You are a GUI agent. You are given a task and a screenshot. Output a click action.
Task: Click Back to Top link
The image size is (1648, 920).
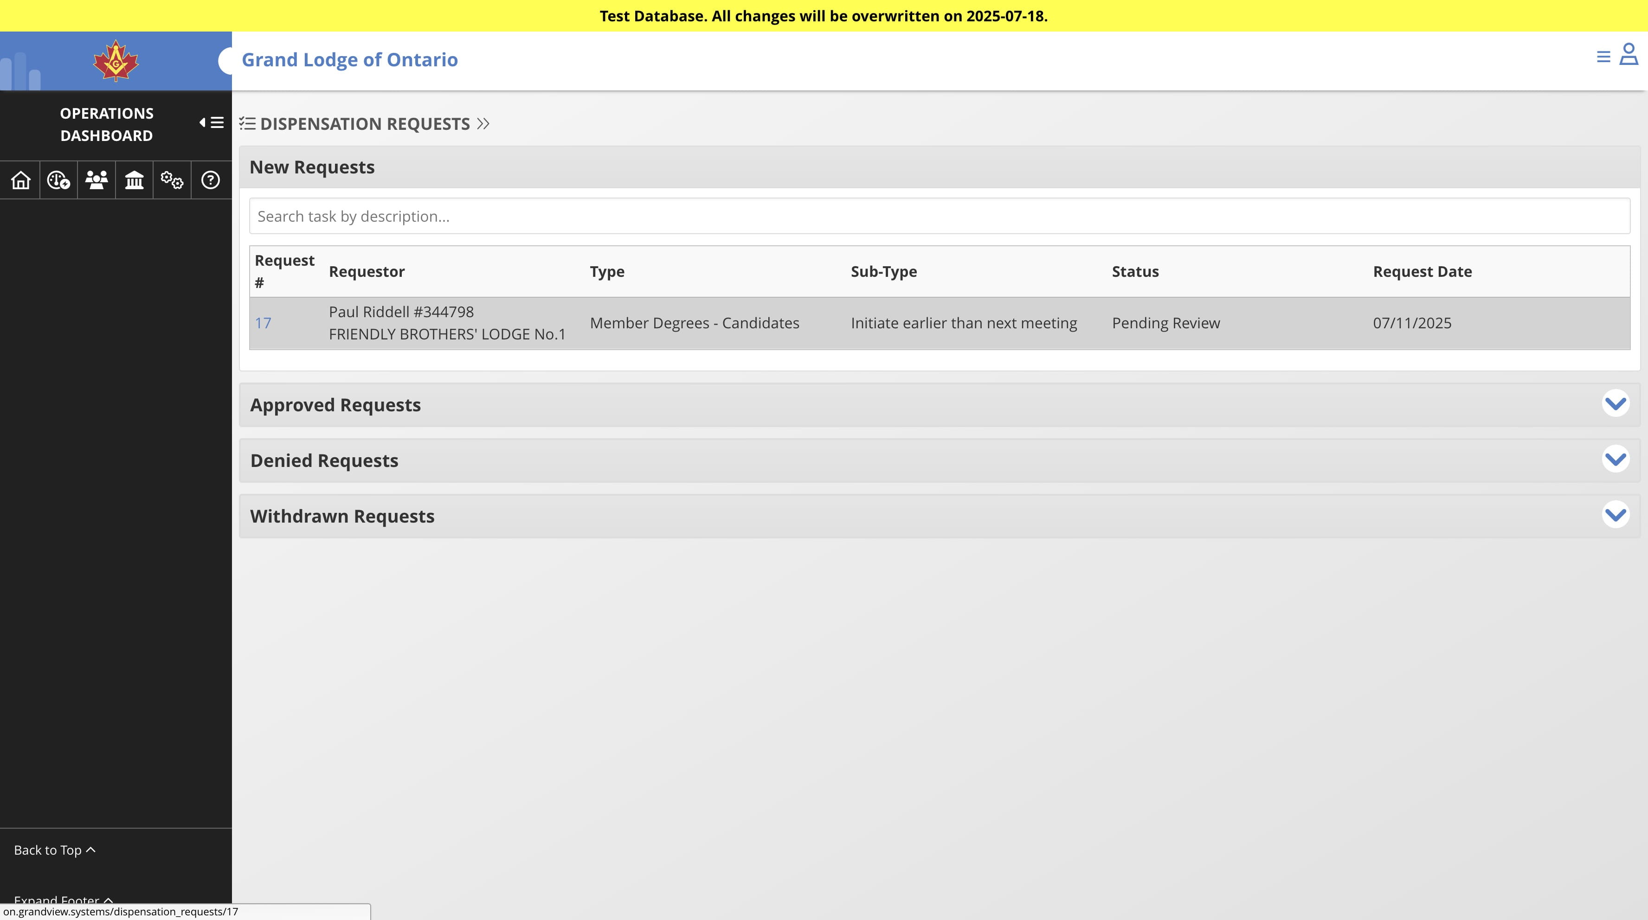click(54, 850)
